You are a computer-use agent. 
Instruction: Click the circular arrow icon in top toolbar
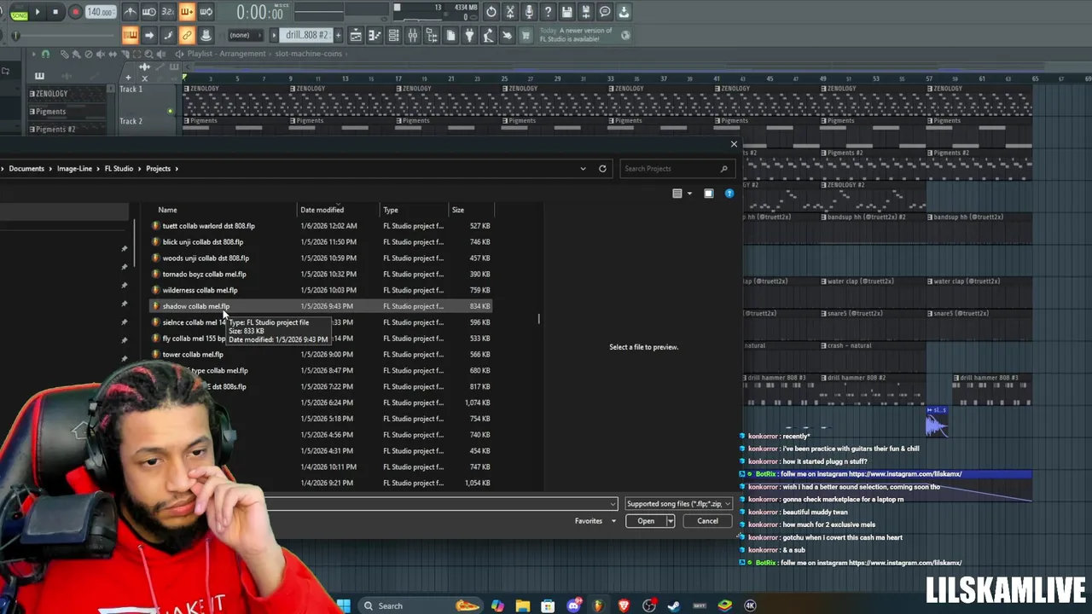click(491, 12)
